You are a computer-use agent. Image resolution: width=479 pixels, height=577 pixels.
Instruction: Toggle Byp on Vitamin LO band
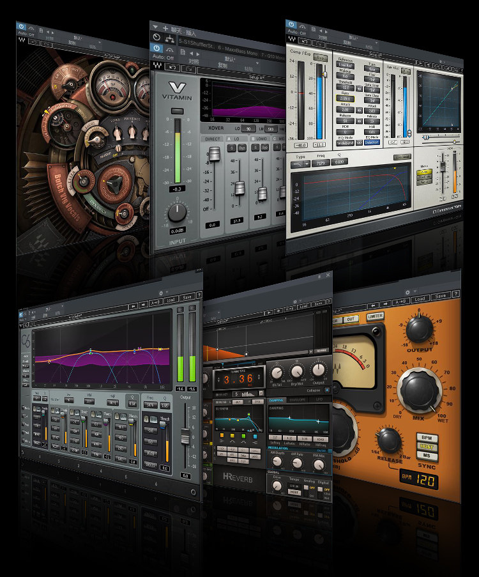coord(242,148)
